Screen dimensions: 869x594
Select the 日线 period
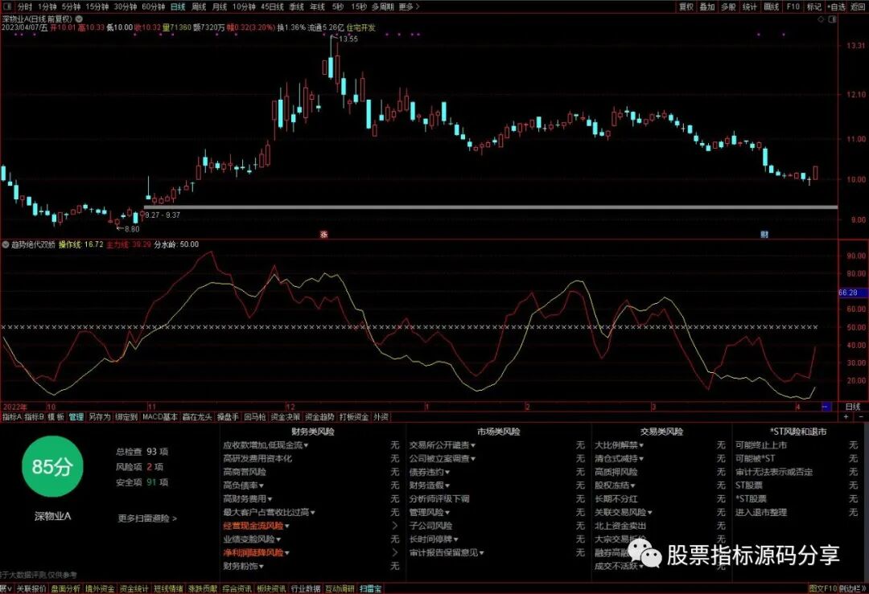point(178,6)
